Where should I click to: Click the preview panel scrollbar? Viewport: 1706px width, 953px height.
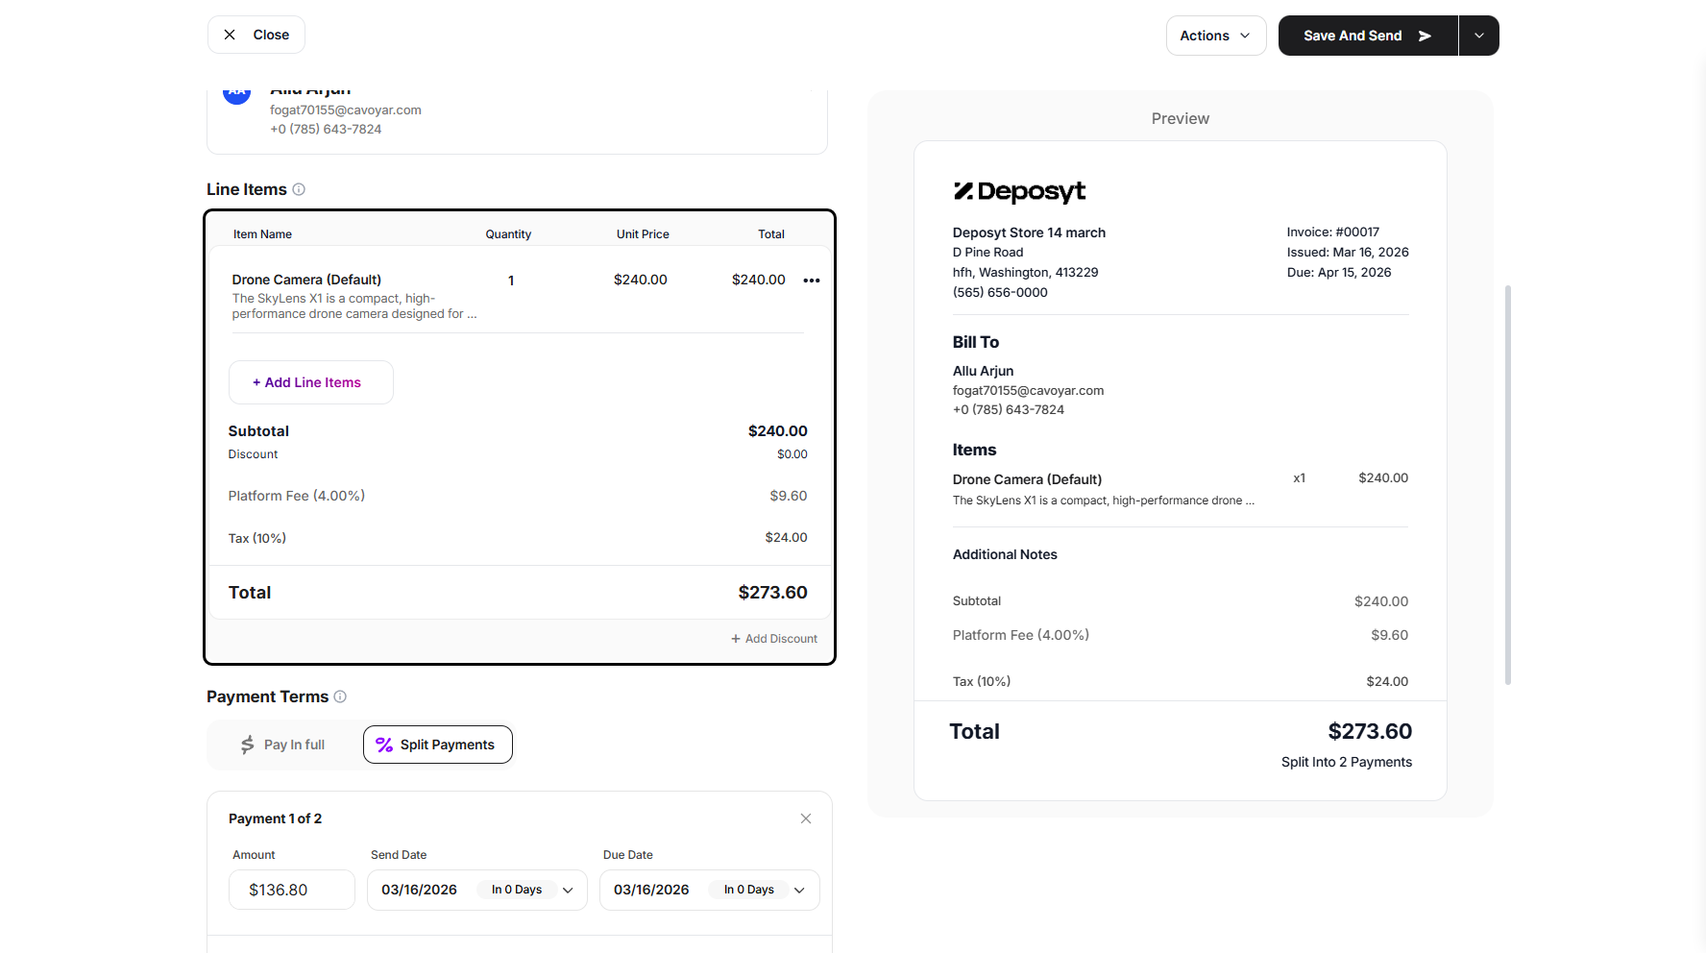[1508, 485]
